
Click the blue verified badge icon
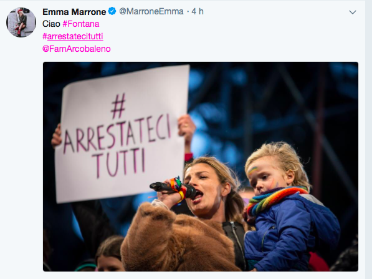point(112,11)
